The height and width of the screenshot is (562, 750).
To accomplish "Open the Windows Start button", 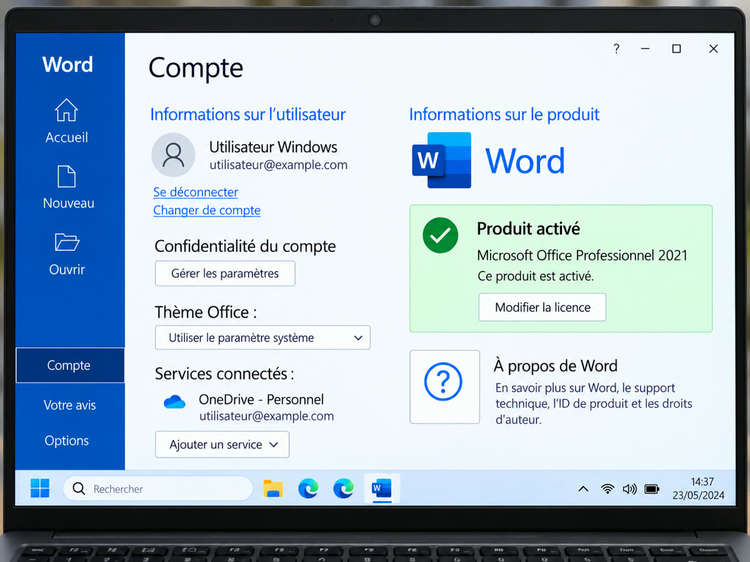I will pos(40,488).
